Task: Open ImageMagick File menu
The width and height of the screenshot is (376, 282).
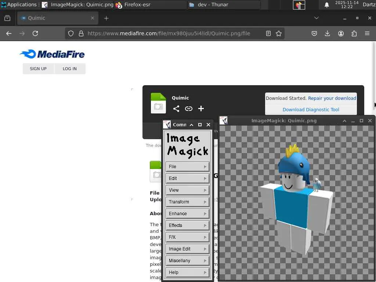Action: point(187,167)
